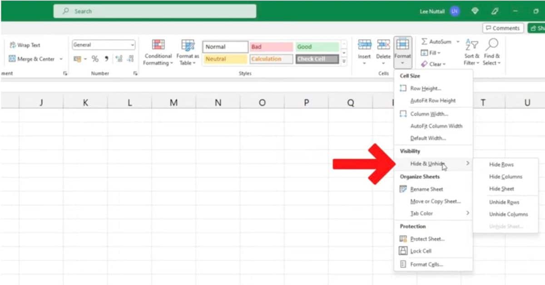Open the Comments pane button
Viewport: 545px width, 285px height.
(503, 28)
